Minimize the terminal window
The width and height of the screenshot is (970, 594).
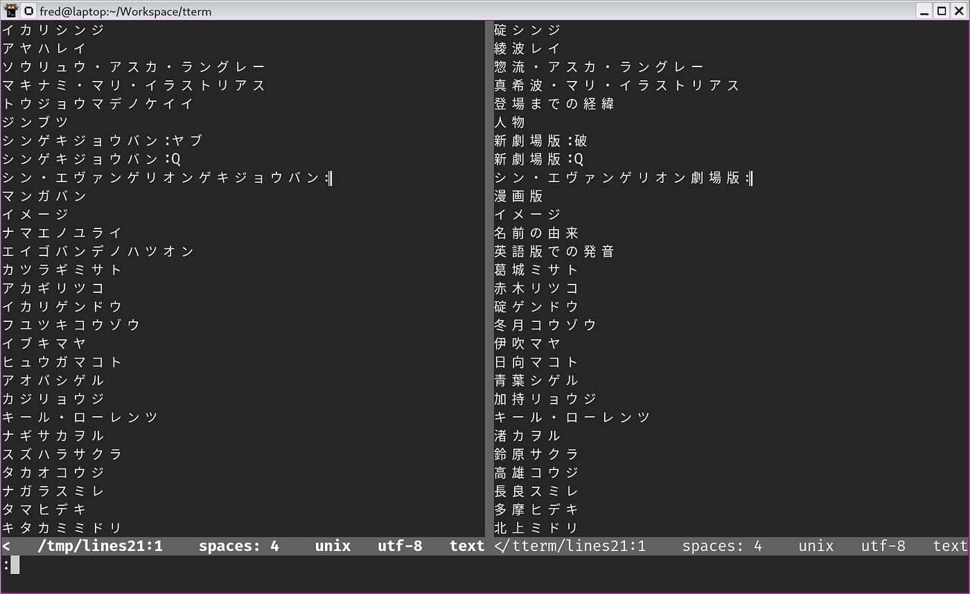click(x=925, y=10)
